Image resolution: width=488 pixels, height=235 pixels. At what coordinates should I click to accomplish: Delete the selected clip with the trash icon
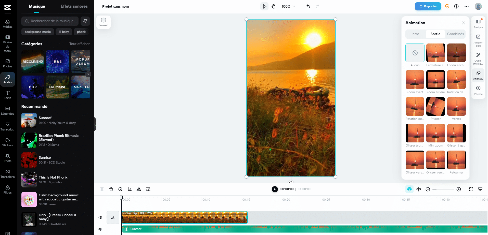(111, 189)
